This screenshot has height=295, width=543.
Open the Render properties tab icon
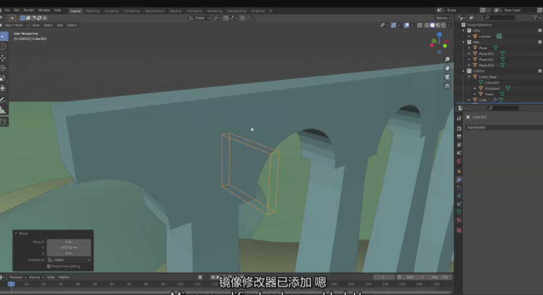[x=459, y=129]
